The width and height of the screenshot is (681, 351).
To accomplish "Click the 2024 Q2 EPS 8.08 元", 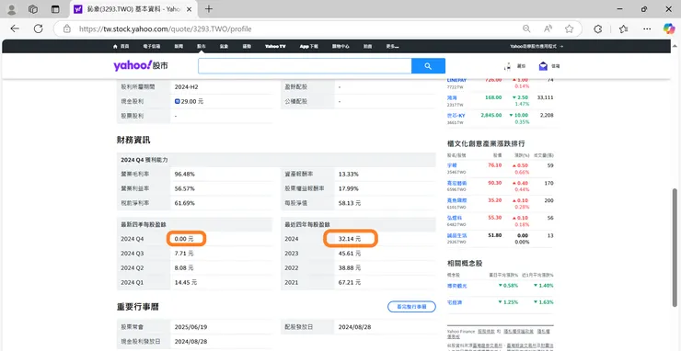I will 184,268.
